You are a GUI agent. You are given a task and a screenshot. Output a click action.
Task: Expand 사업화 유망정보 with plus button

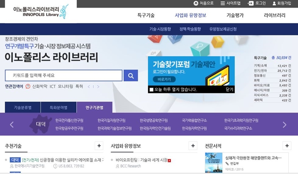click(x=193, y=146)
